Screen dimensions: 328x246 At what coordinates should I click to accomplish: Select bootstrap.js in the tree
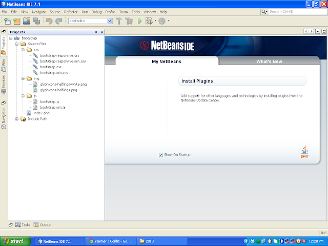(50, 101)
